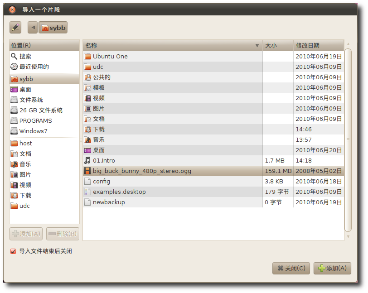Click the 14:46 modified time cell
368x293 pixels.
[x=319, y=129]
